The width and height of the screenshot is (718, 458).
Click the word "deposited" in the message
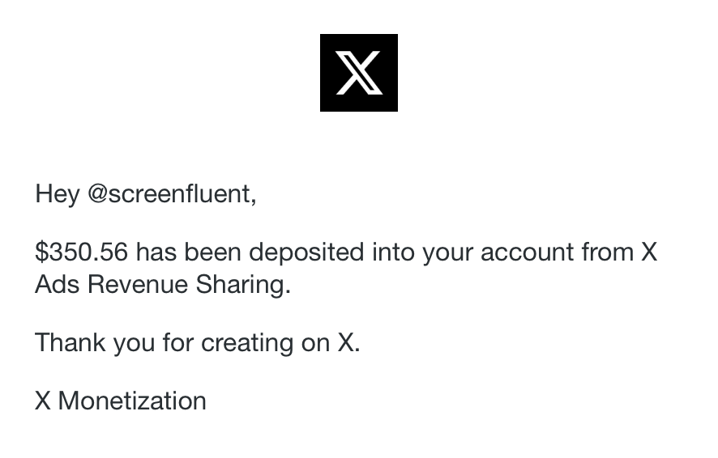point(306,252)
